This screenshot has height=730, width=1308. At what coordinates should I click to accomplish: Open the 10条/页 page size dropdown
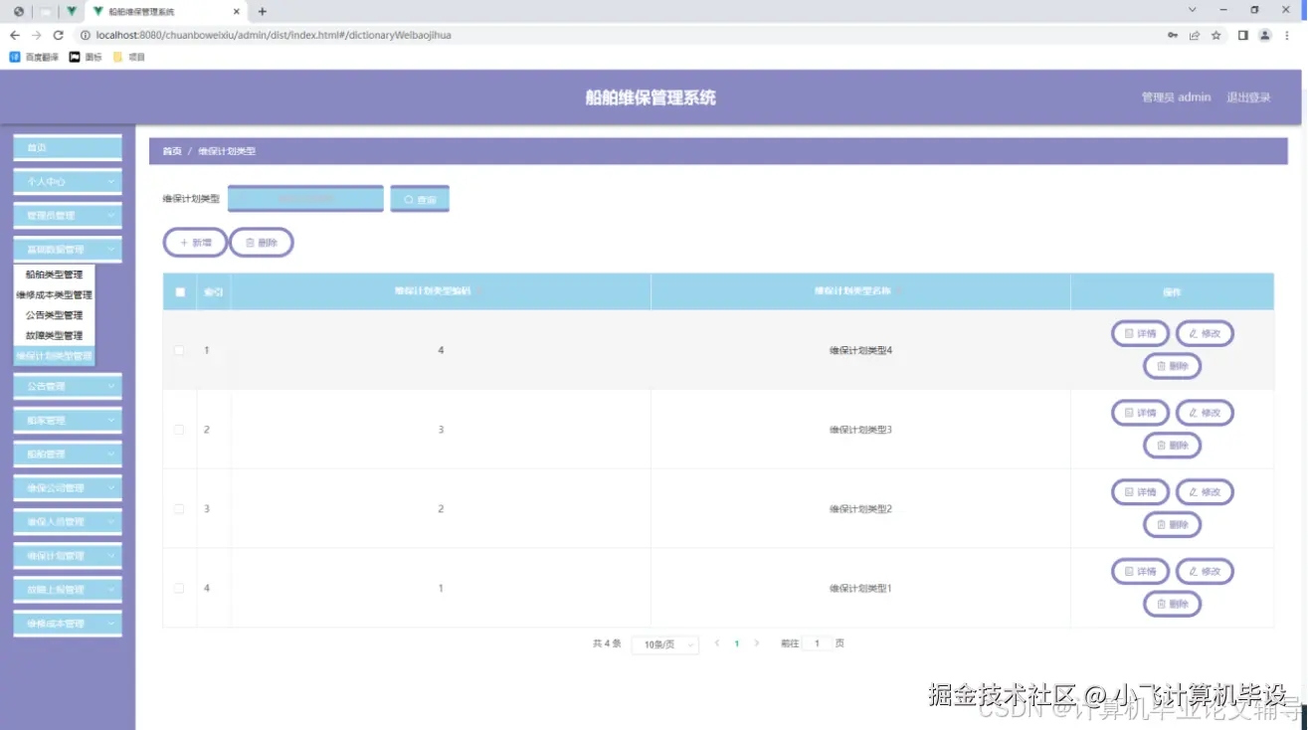coord(665,644)
